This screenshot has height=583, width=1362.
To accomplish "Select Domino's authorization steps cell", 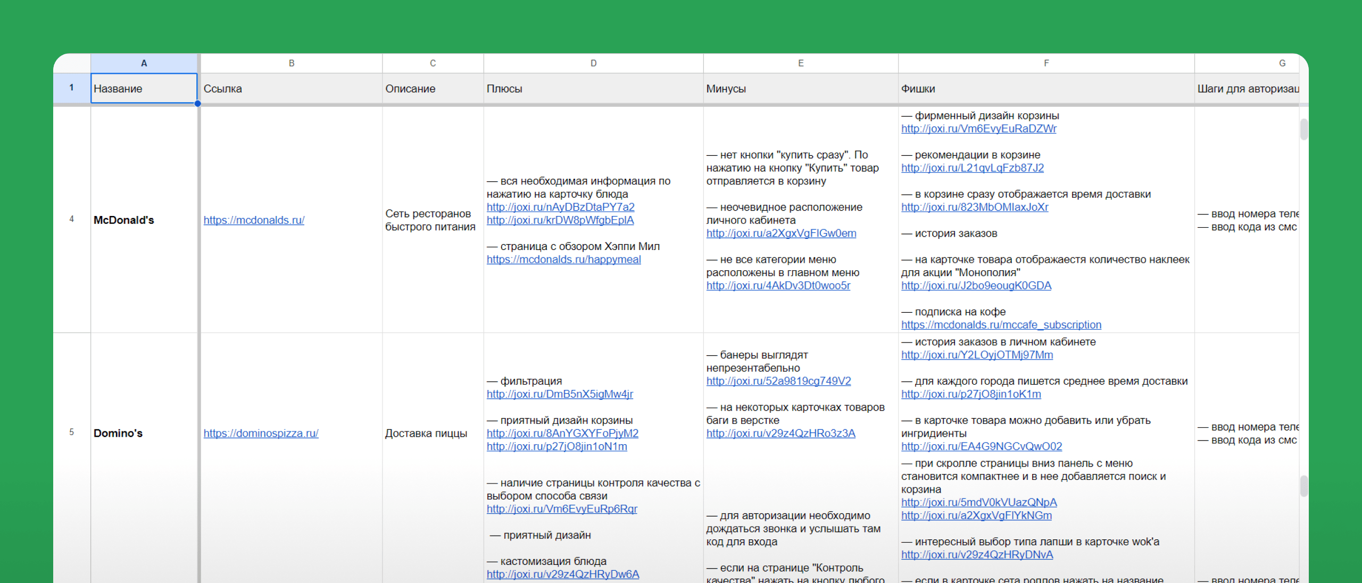I will point(1247,433).
